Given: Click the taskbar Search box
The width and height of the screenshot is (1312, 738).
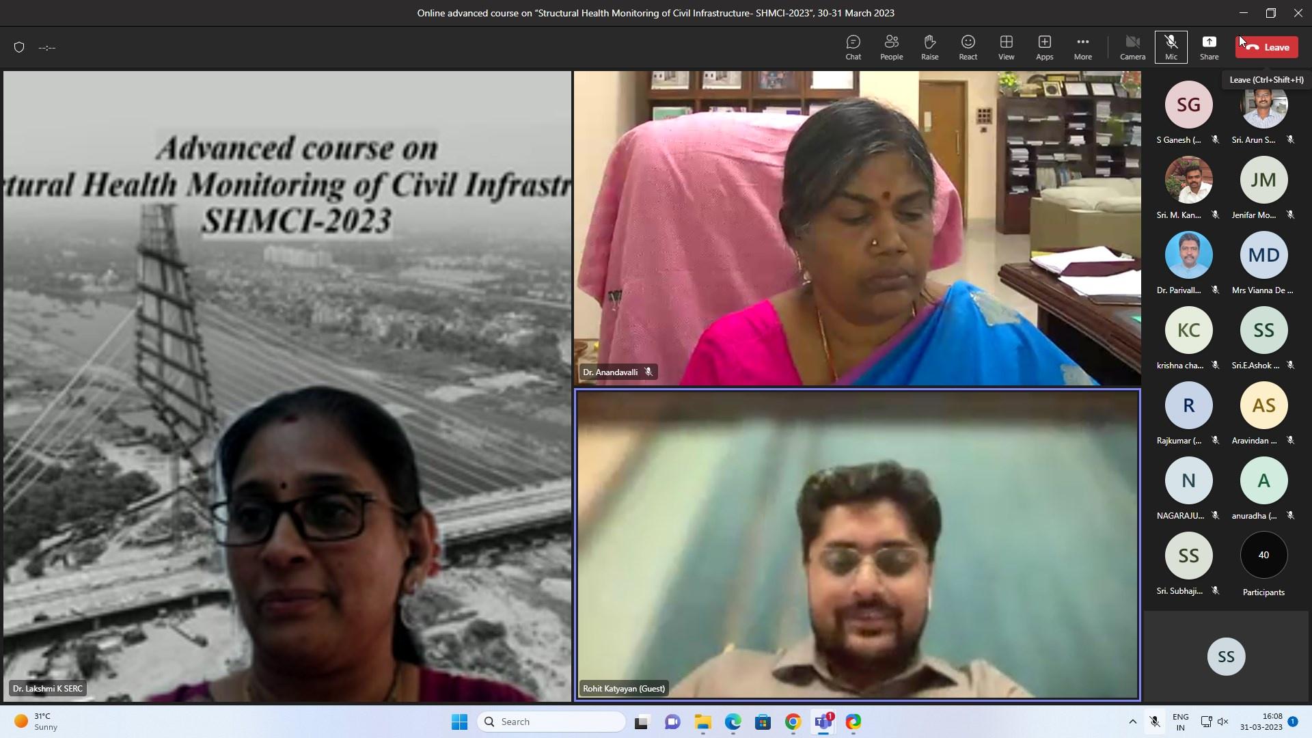Looking at the screenshot, I should click(551, 722).
